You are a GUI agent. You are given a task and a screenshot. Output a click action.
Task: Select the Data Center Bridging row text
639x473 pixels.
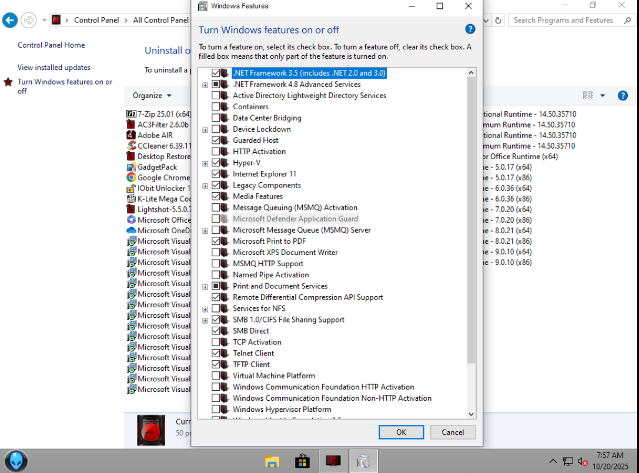267,118
